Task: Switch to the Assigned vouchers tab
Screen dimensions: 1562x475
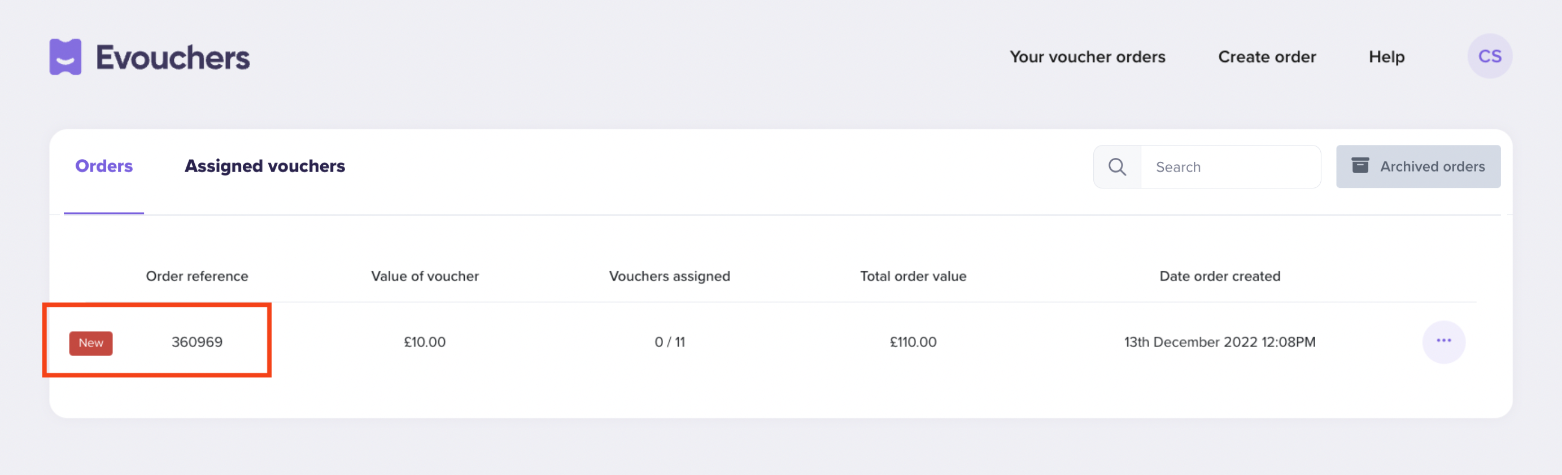Action: (x=264, y=166)
